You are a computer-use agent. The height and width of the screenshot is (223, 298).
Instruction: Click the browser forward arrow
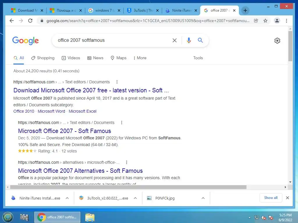click(21, 21)
